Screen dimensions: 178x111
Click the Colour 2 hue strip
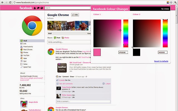pyautogui.click(x=165, y=33)
